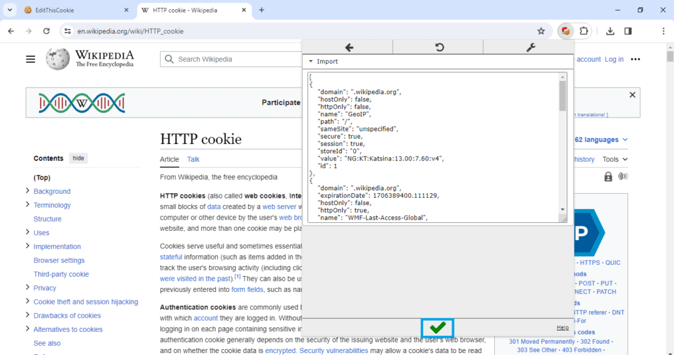Open Cookie theft and session hijacking link
Image resolution: width=674 pixels, height=355 pixels.
coord(86,302)
